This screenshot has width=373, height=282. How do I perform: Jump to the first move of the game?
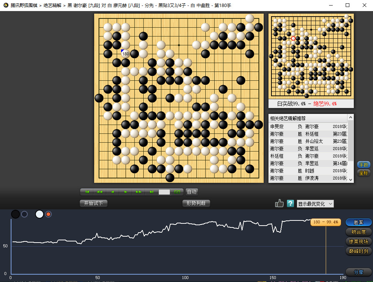pos(87,192)
